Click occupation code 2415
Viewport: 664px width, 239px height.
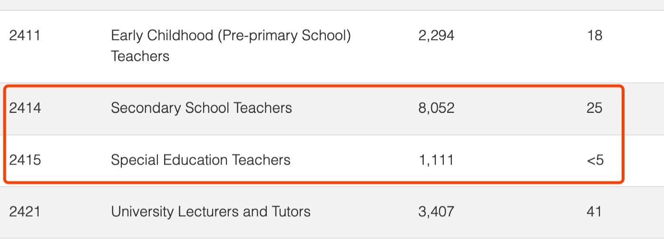(25, 160)
